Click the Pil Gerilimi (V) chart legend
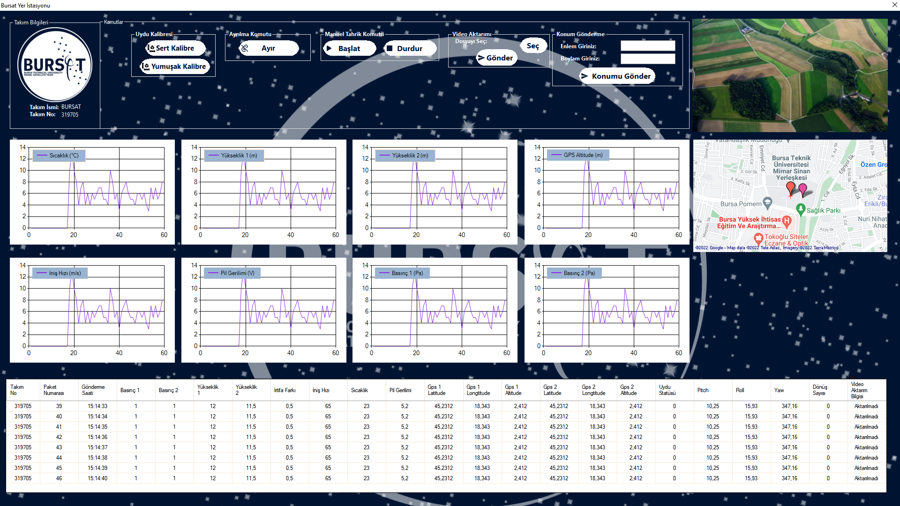This screenshot has height=506, width=900. coord(233,273)
